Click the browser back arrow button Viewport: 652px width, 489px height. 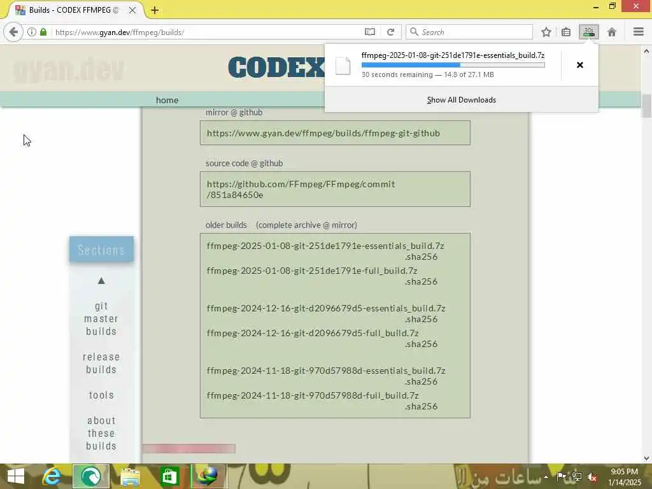(13, 32)
